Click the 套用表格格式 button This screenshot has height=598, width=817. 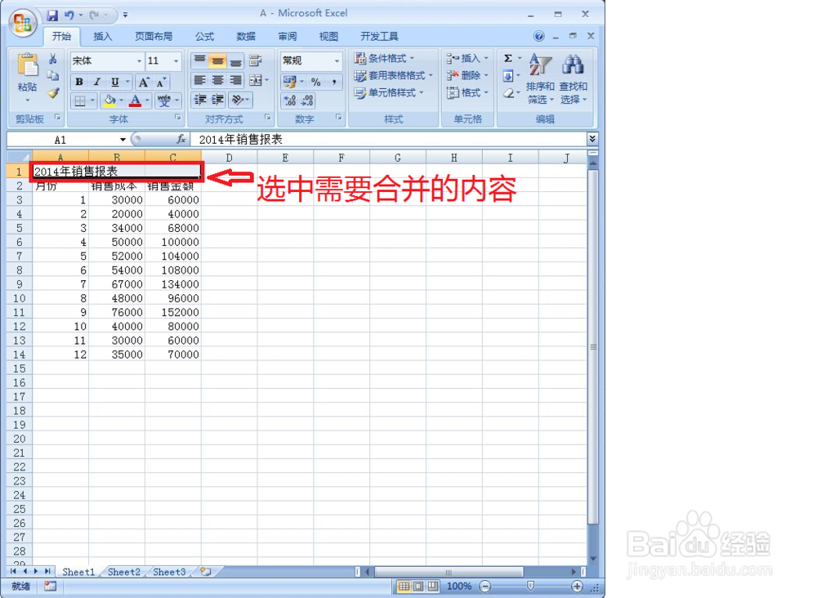click(393, 76)
